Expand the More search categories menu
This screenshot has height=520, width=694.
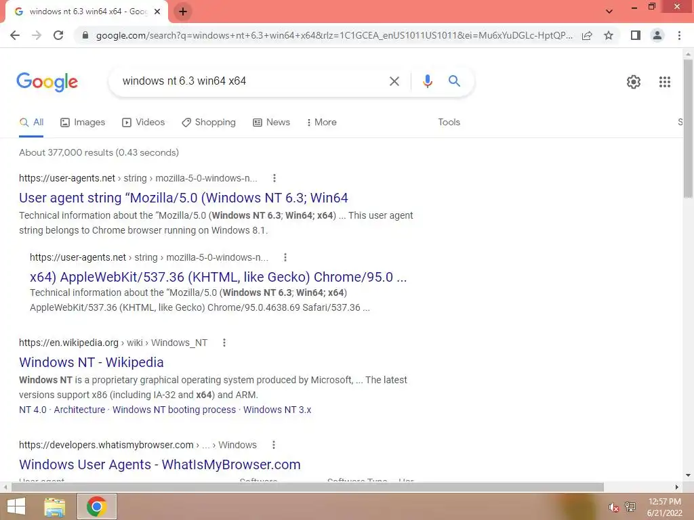click(321, 122)
